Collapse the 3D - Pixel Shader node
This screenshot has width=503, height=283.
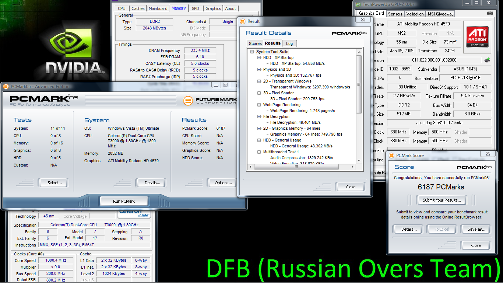click(260, 93)
